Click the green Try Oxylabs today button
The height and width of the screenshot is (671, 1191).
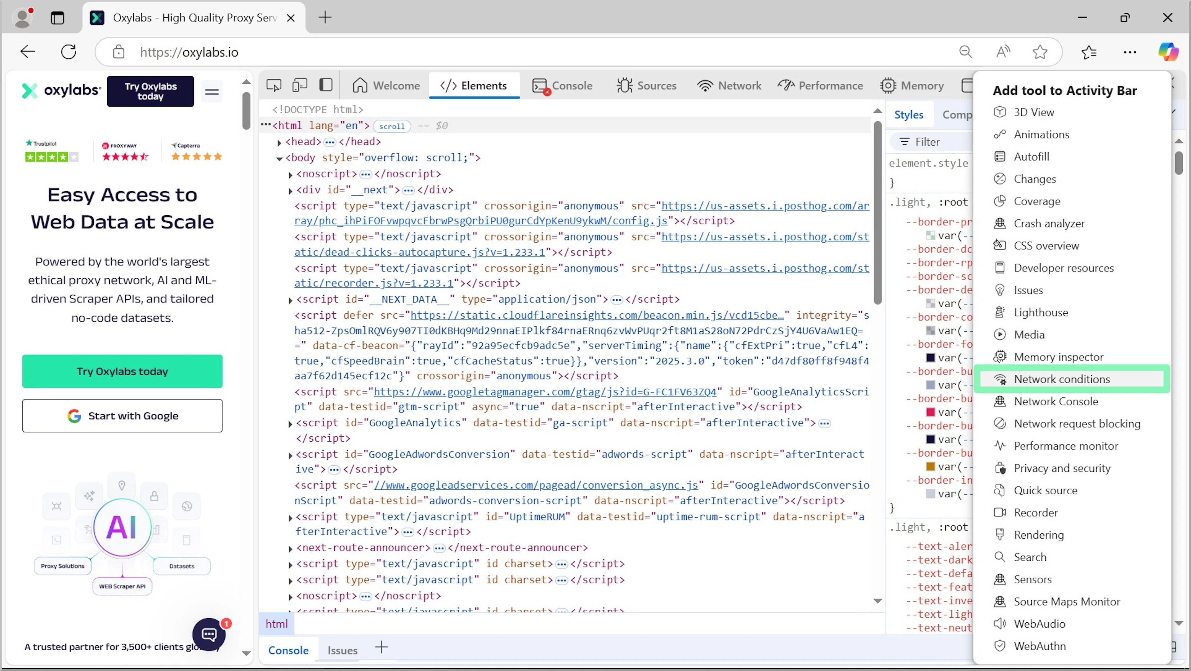122,371
